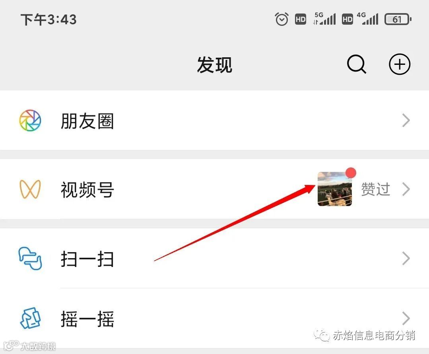Open the plus add menu icon
Screen dimensions: 429x354
coord(400,64)
